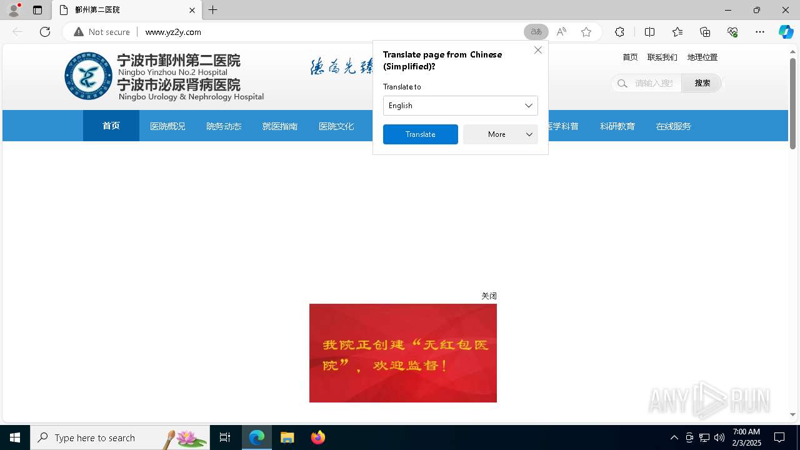Click the red 无红包医院 banner image
Image resolution: width=800 pixels, height=450 pixels.
click(x=403, y=353)
